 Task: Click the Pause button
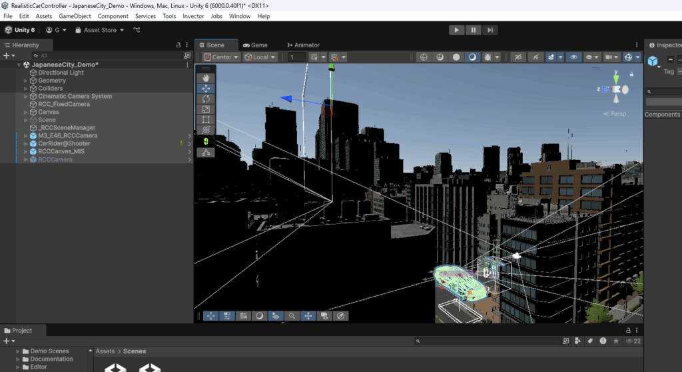click(x=474, y=30)
